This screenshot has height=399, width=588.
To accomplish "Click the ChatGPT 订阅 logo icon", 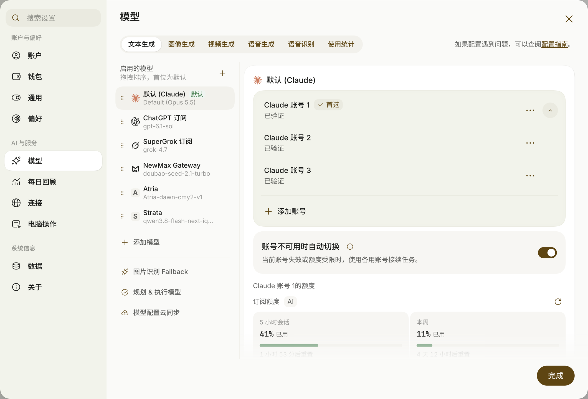I will 135,122.
